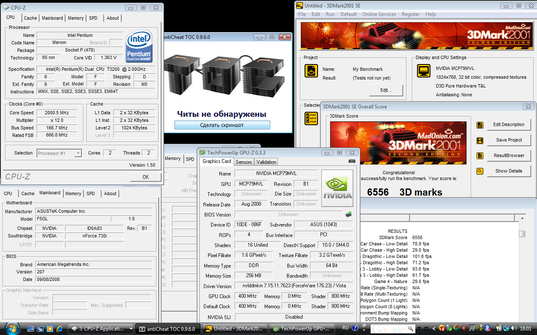Click the Save Project button
Viewport: 537px width, 335px height.
pos(508,140)
